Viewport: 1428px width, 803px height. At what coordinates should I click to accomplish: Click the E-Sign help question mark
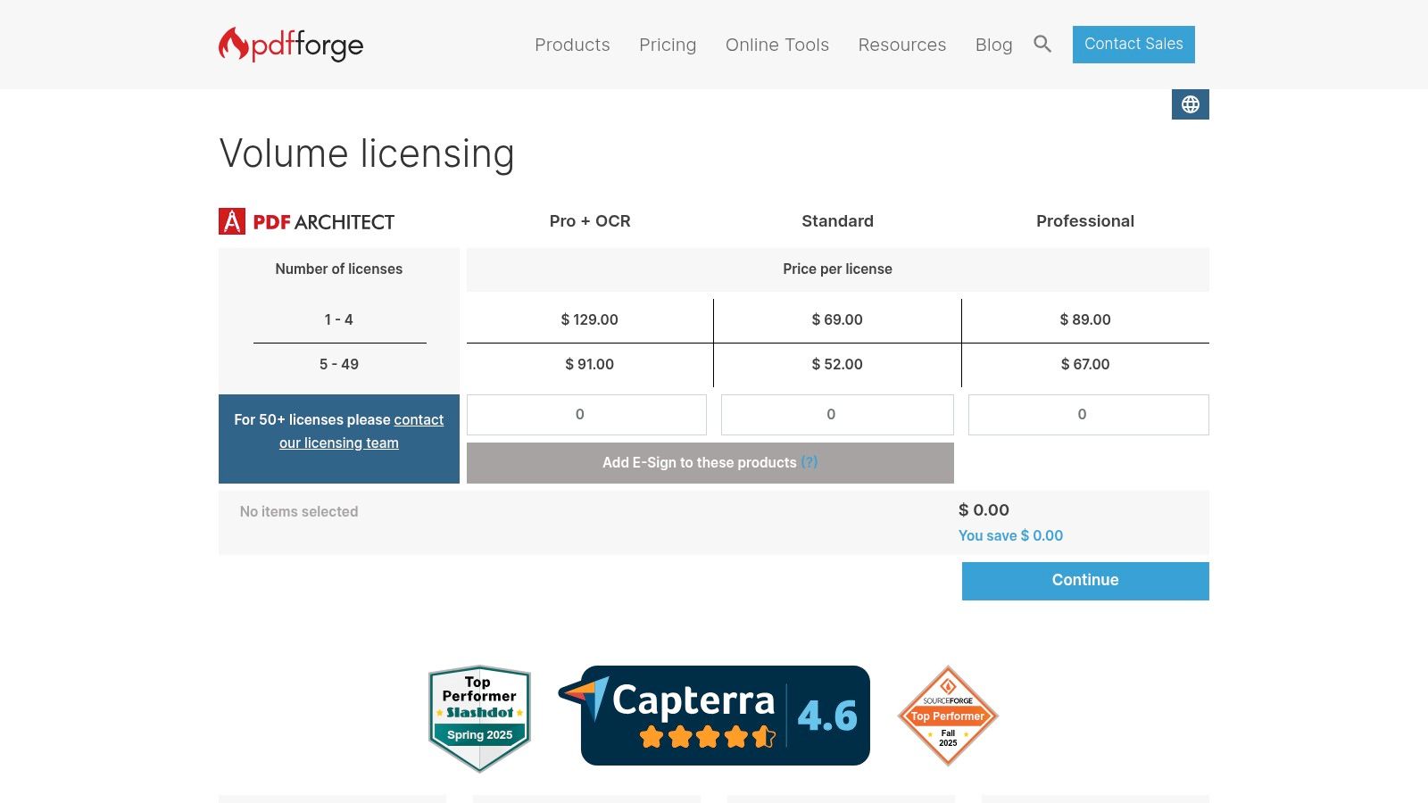[x=809, y=462]
